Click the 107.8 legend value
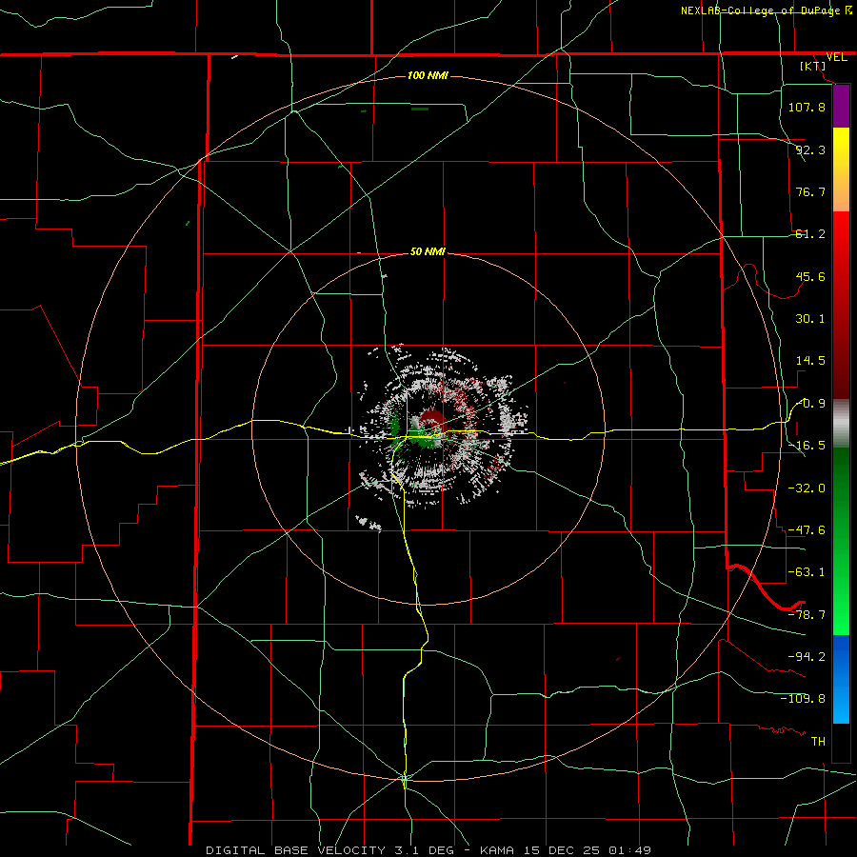The width and height of the screenshot is (857, 857). [x=807, y=107]
